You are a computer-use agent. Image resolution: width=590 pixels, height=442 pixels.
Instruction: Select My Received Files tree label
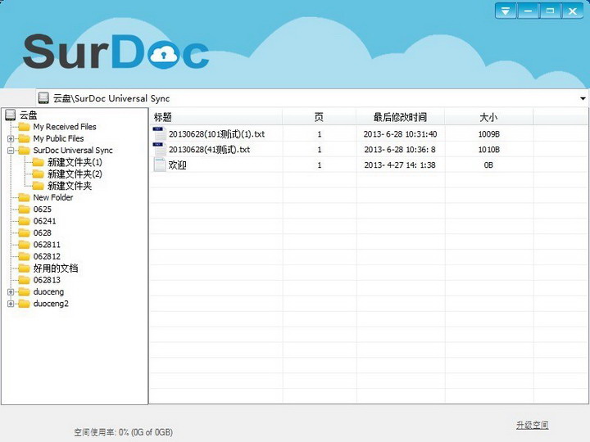(x=65, y=127)
